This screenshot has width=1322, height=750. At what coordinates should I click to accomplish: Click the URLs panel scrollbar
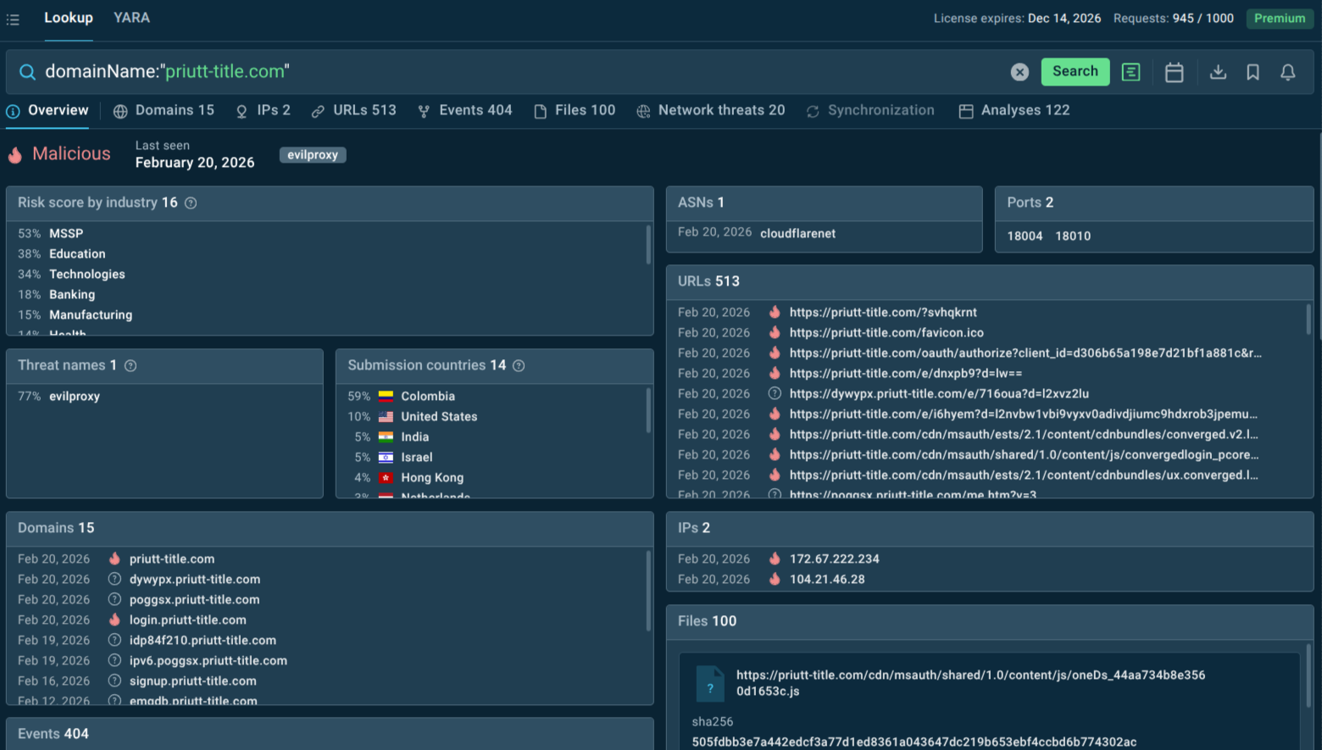[x=1308, y=320]
